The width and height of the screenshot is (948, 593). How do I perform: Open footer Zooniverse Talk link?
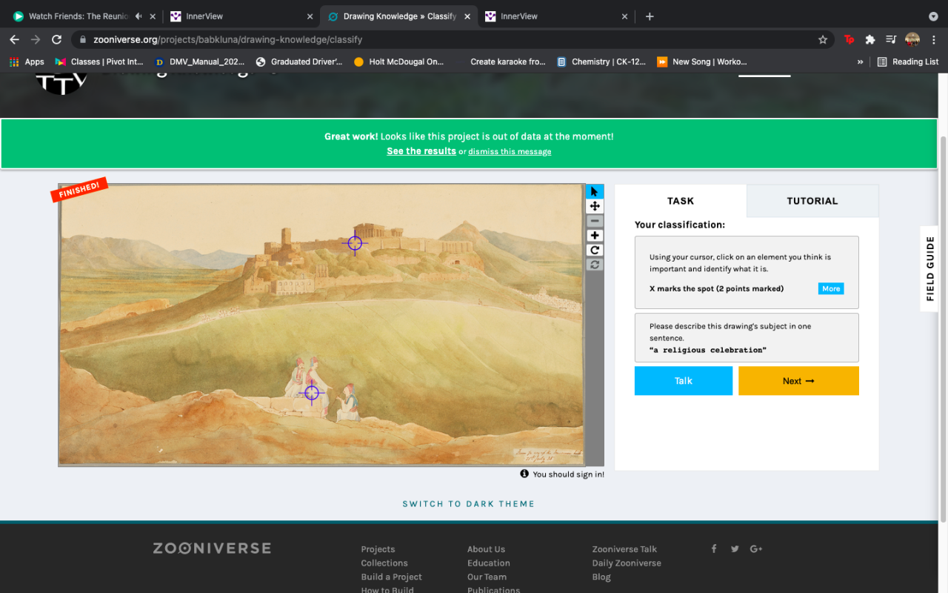(624, 549)
